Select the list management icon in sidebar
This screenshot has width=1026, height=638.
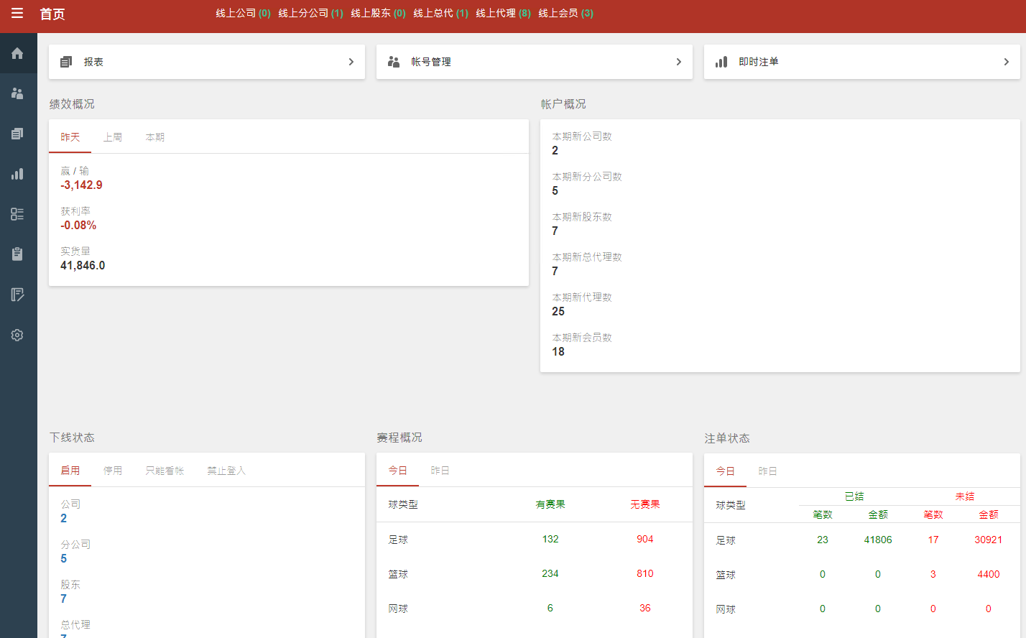[x=17, y=213]
